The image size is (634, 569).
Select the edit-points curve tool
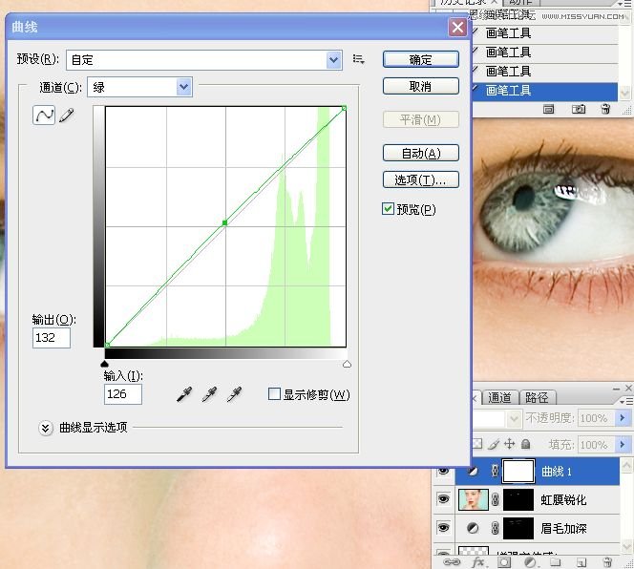click(44, 116)
